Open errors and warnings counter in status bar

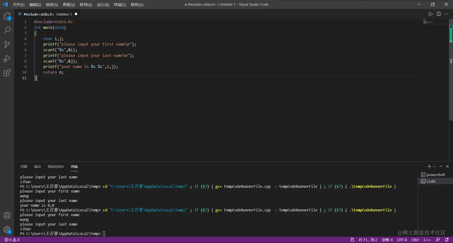12,240
